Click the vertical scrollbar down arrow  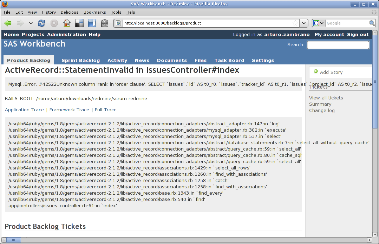(x=375, y=234)
